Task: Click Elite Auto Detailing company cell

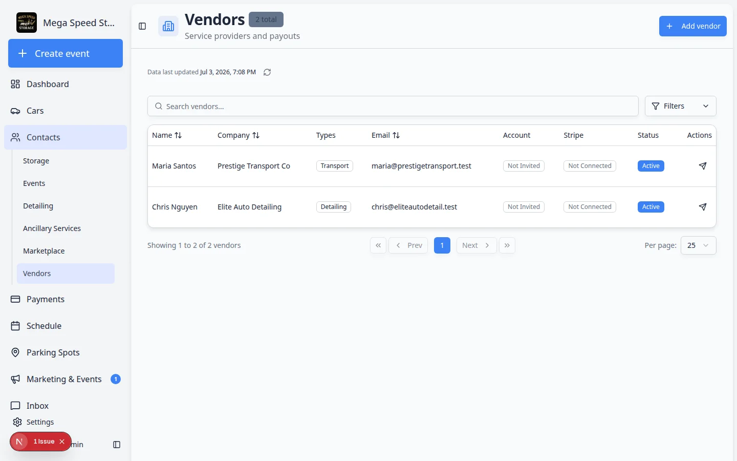Action: pos(249,207)
